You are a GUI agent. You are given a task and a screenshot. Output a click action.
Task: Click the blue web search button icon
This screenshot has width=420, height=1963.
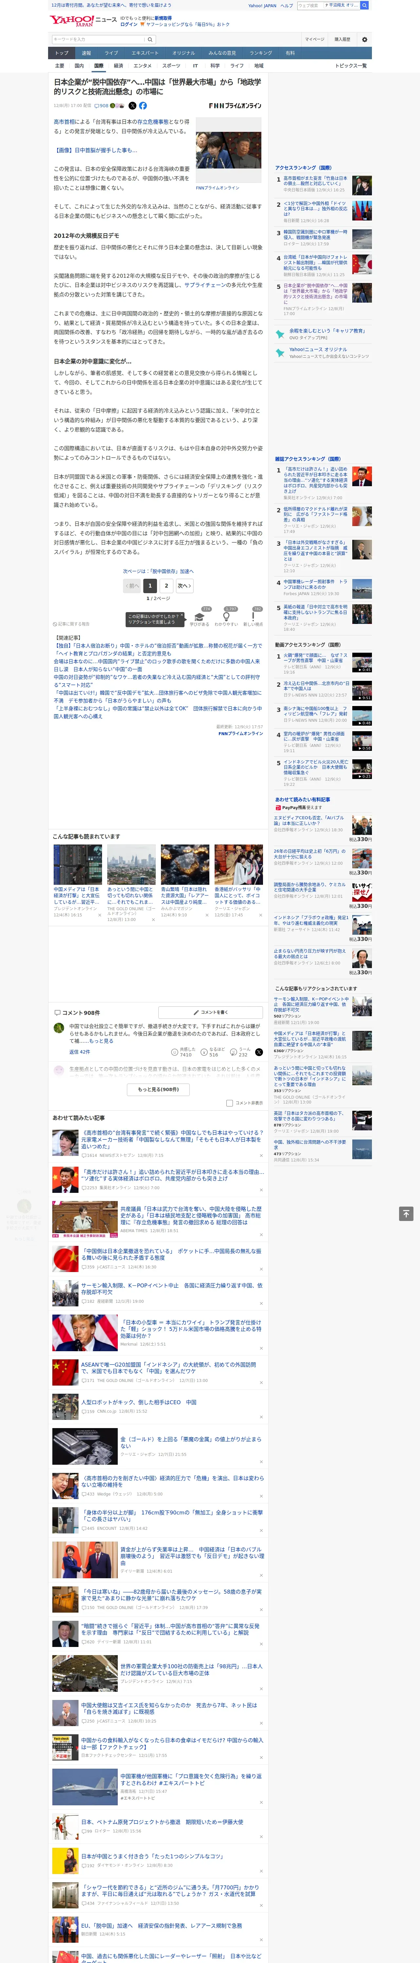(364, 5)
